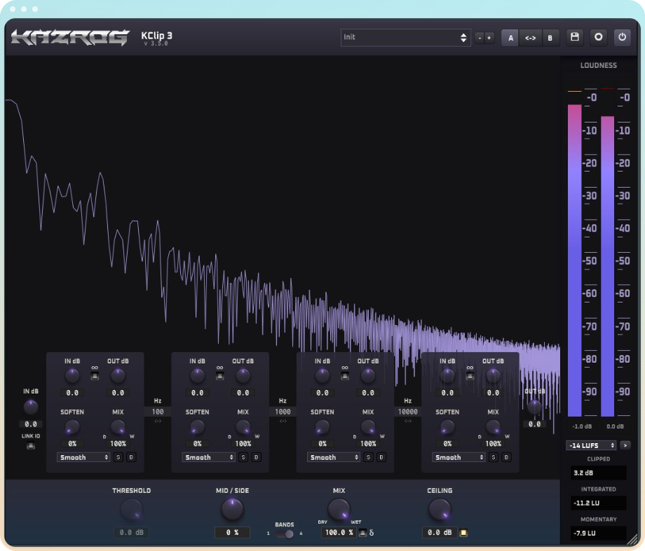
Task: Click the save preset floppy disk icon
Action: tap(575, 38)
